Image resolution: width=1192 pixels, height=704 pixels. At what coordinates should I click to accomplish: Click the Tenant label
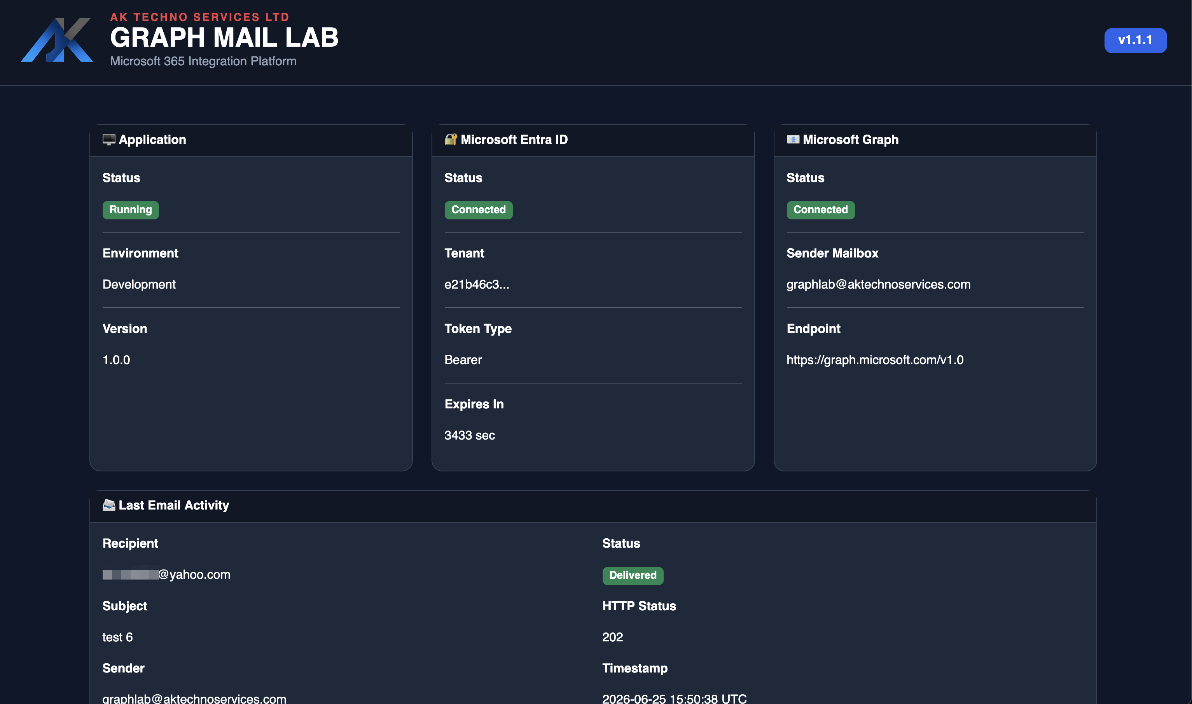[464, 253]
